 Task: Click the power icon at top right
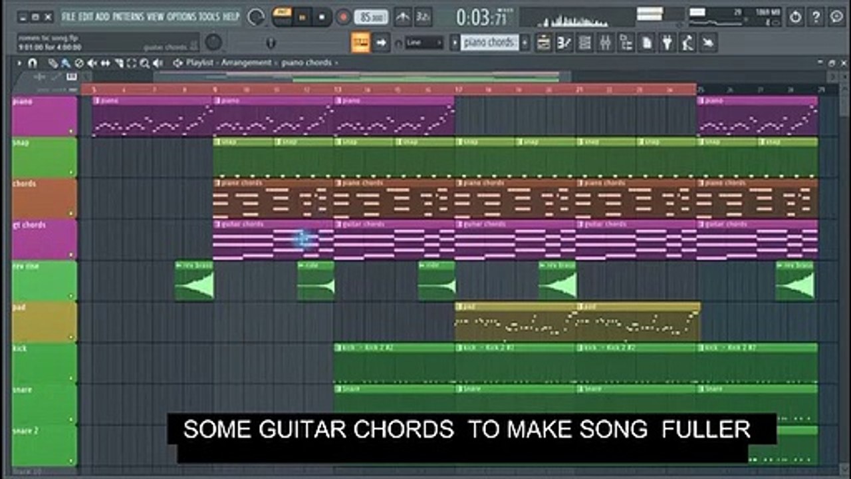click(x=795, y=17)
